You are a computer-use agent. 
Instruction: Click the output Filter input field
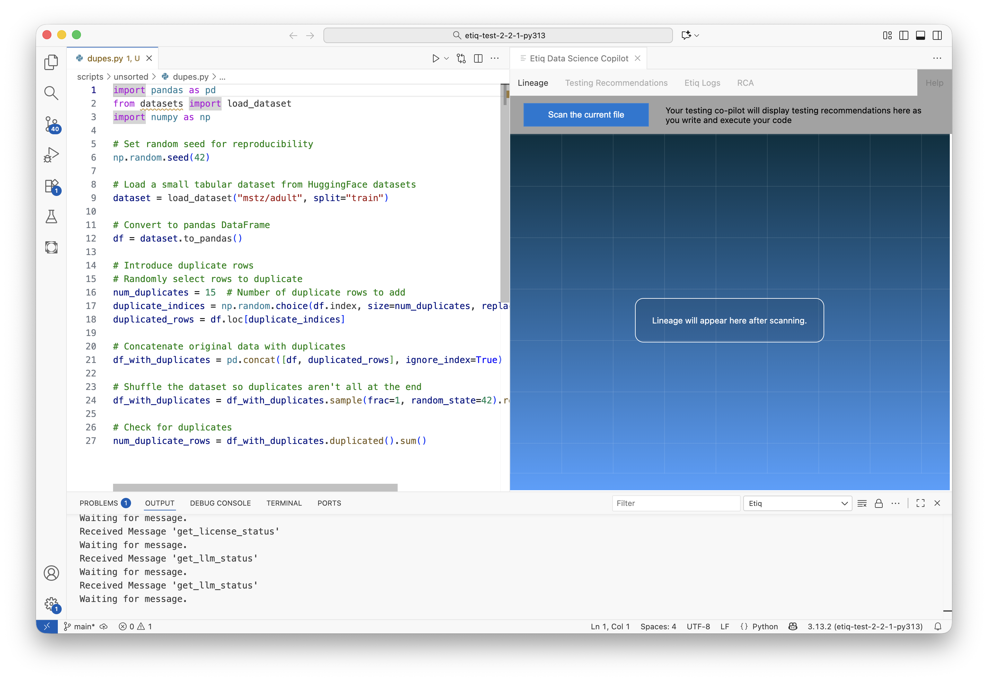point(676,503)
